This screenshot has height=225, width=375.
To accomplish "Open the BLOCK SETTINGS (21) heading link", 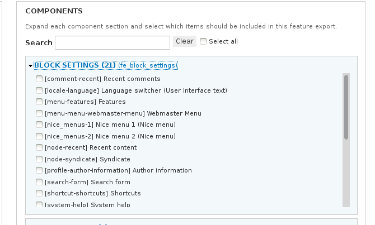I will (x=106, y=65).
